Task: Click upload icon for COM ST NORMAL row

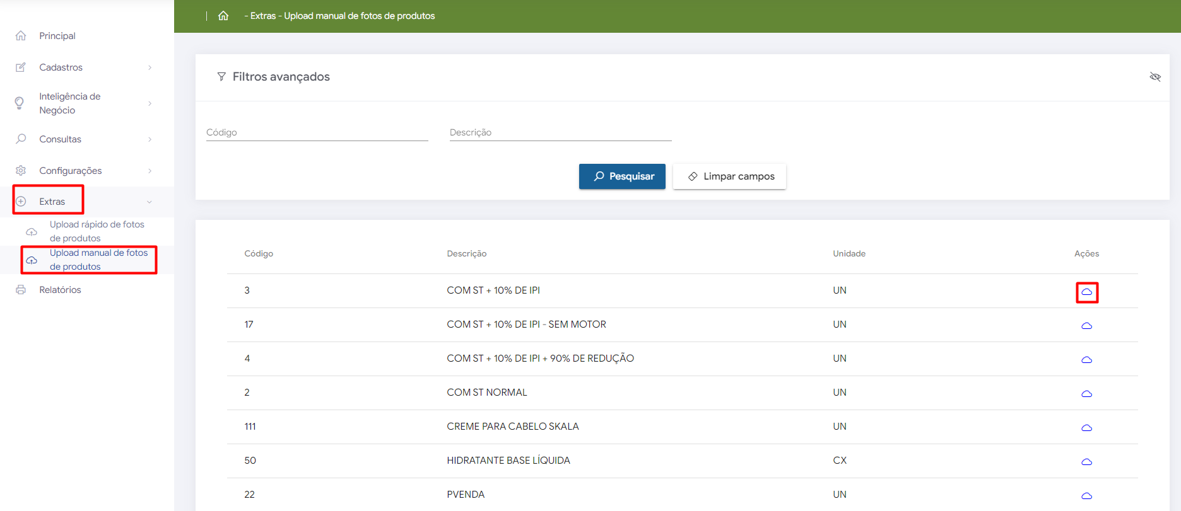Action: point(1086,394)
